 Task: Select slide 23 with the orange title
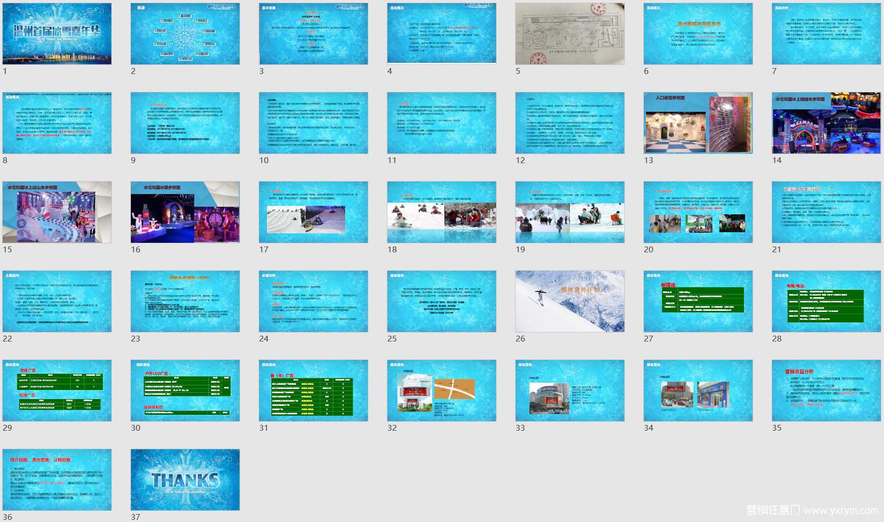click(x=185, y=301)
